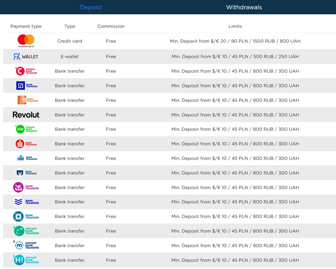Click the UBB row's Free commission
This screenshot has height=269, width=336.
click(x=111, y=158)
